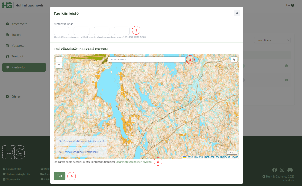Zoom in the map with plus button
The image size is (302, 186).
pyautogui.click(x=59, y=59)
